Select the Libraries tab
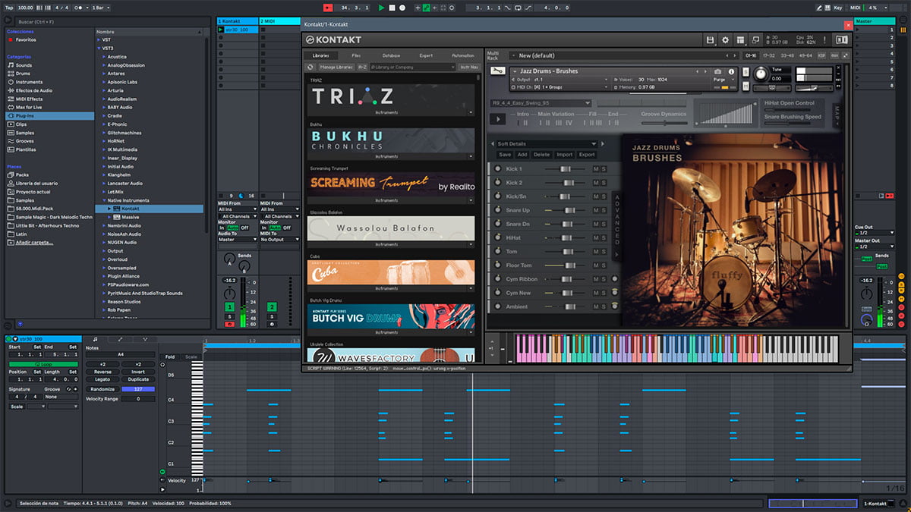 (321, 55)
